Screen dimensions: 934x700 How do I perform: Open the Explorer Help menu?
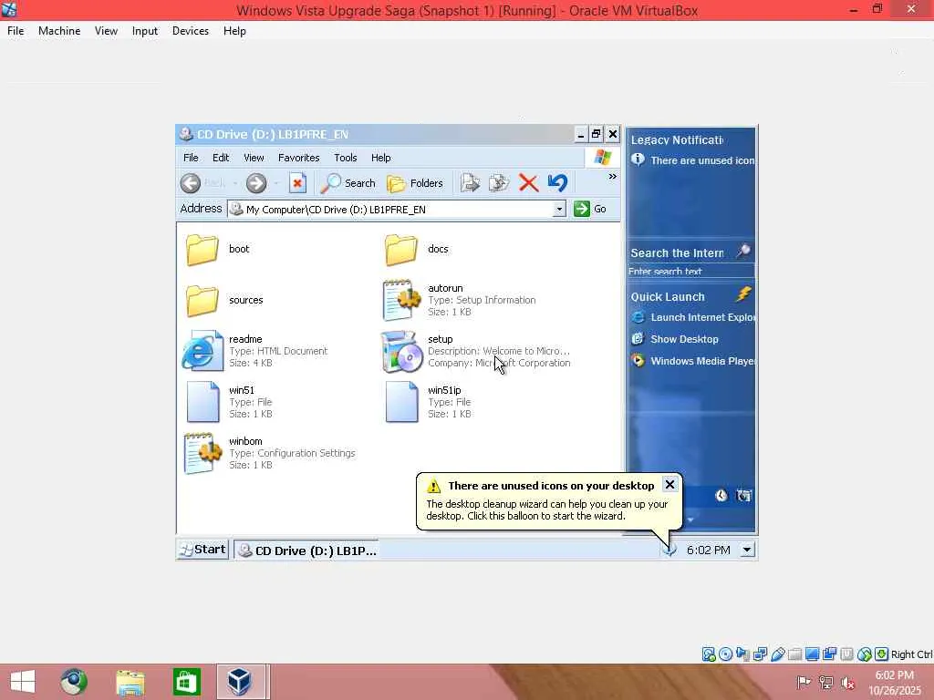pos(381,158)
